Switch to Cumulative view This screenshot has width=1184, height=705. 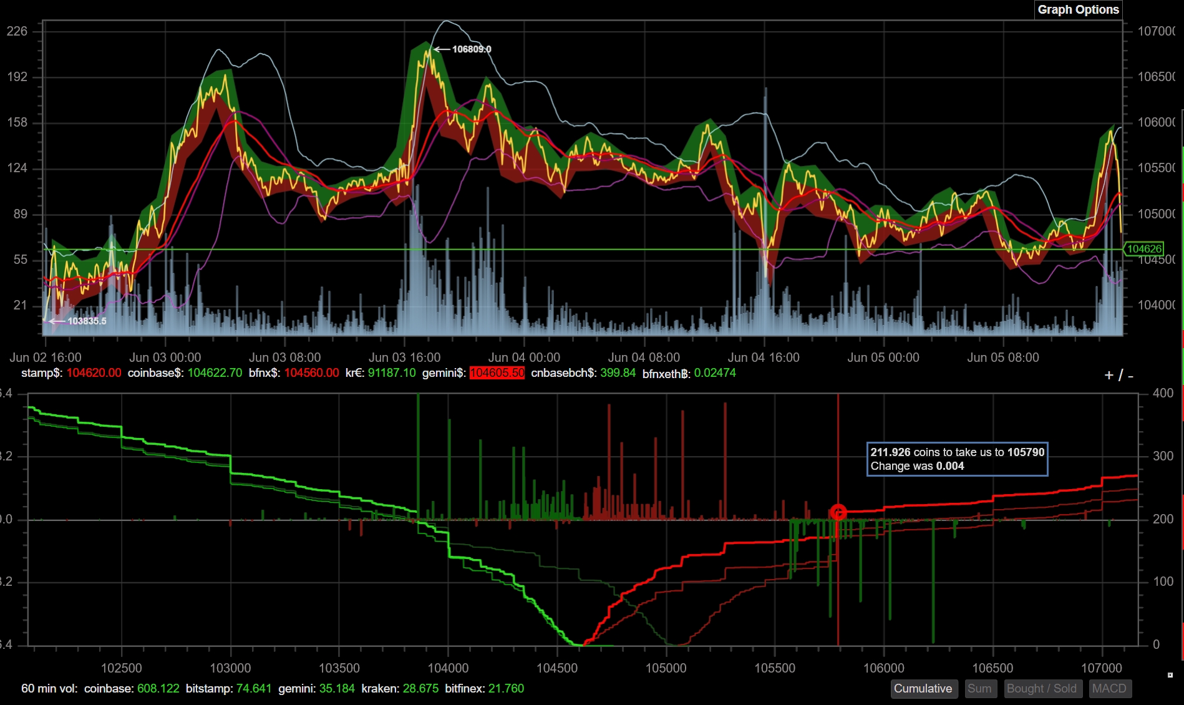[x=923, y=689]
